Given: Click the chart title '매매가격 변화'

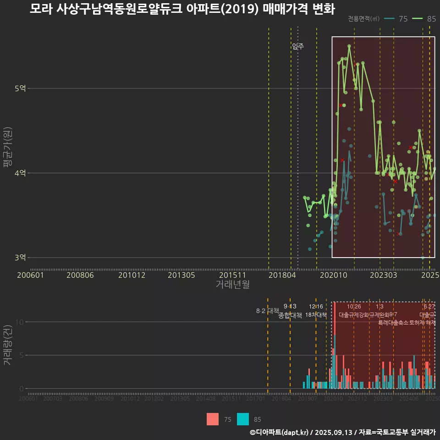Looking at the screenshot, I should [x=299, y=9].
